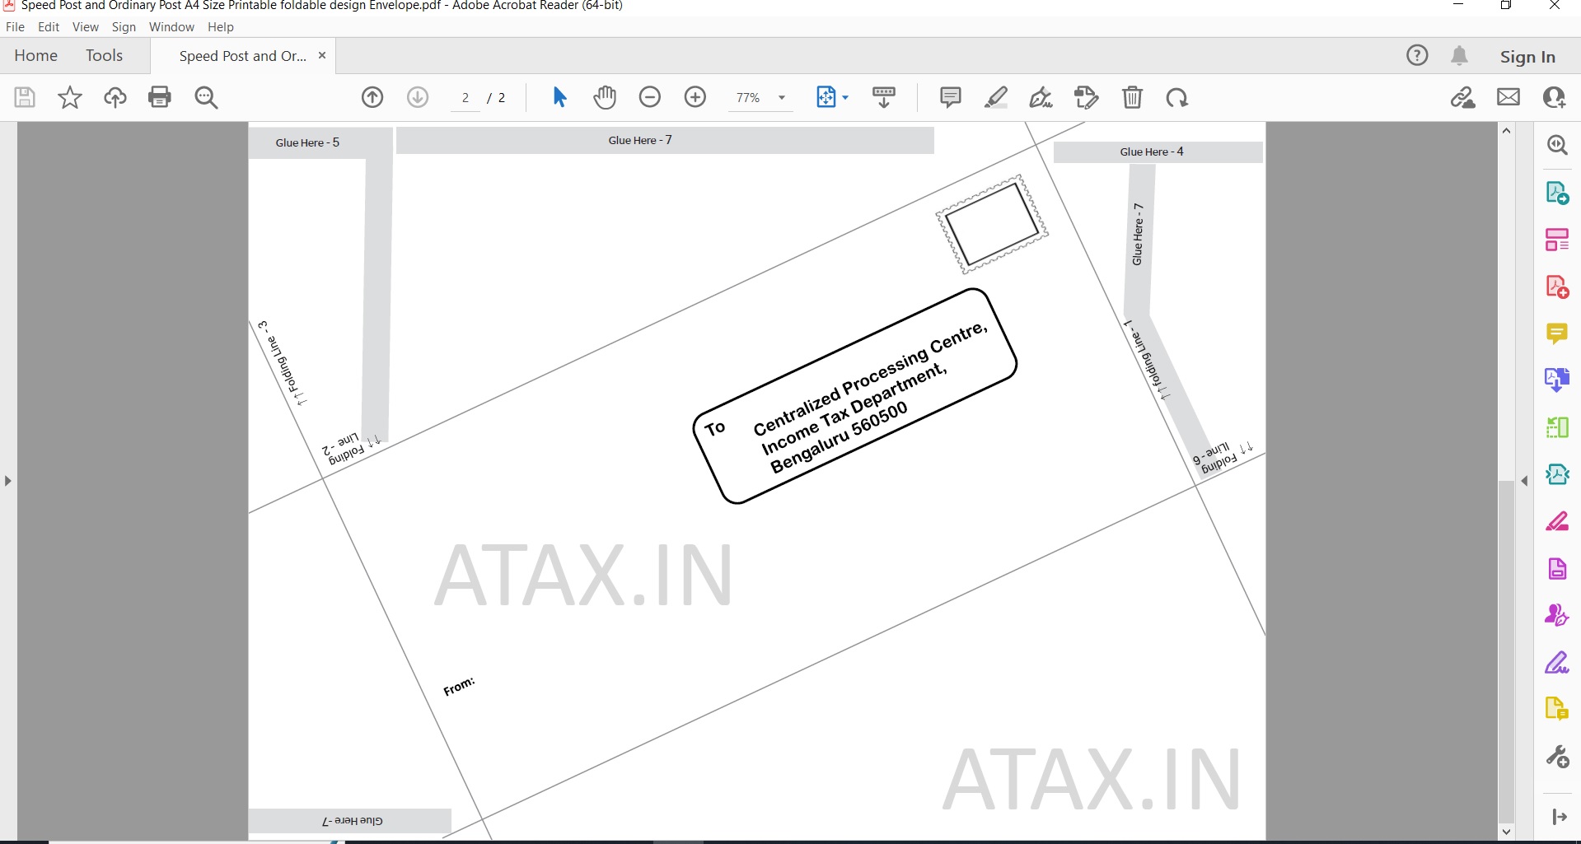This screenshot has width=1581, height=844.
Task: Open Request Signatures tool in right pane
Action: tap(1557, 615)
